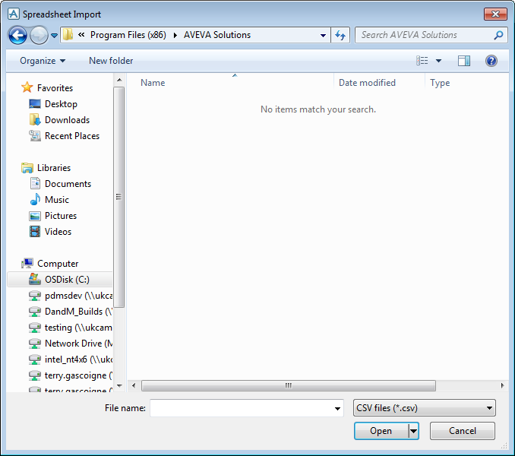Click the Recent Places icon
515x456 pixels.
coord(35,136)
